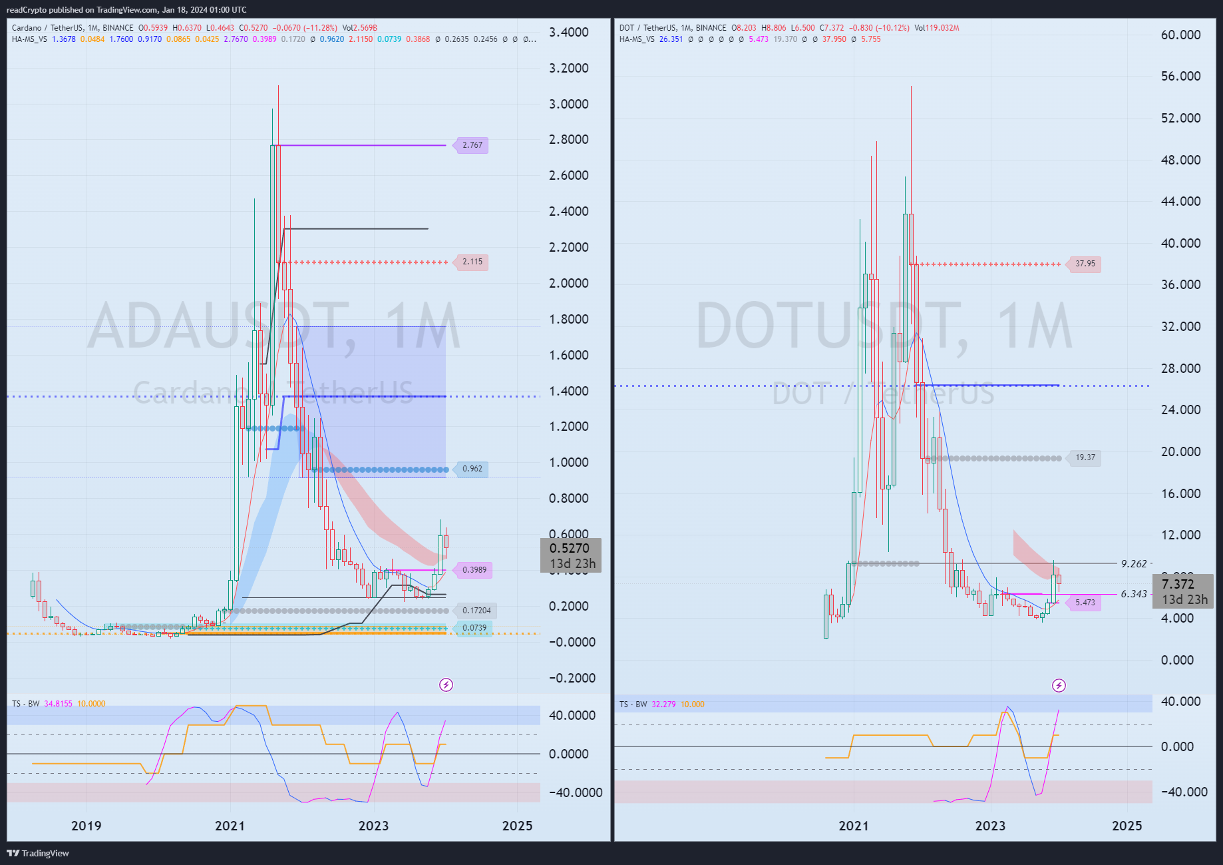Click the 2.767 price label on ADA chart
The height and width of the screenshot is (865, 1223).
pos(472,145)
